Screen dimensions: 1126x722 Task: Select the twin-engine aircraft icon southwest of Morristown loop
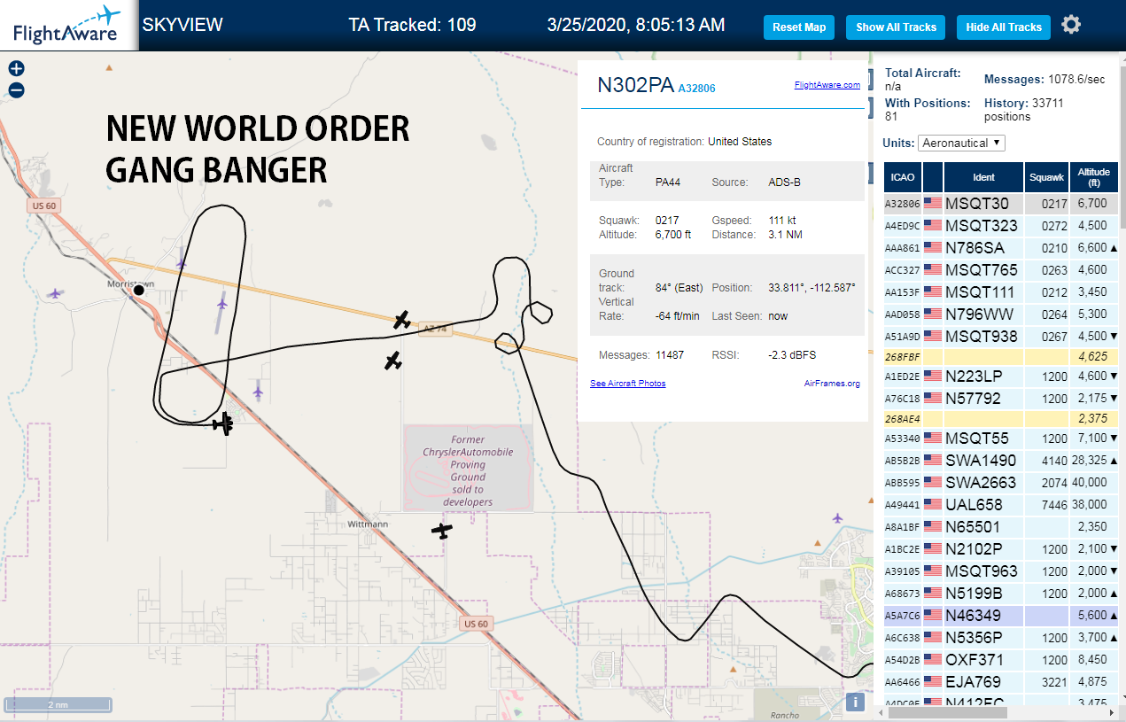coord(224,423)
